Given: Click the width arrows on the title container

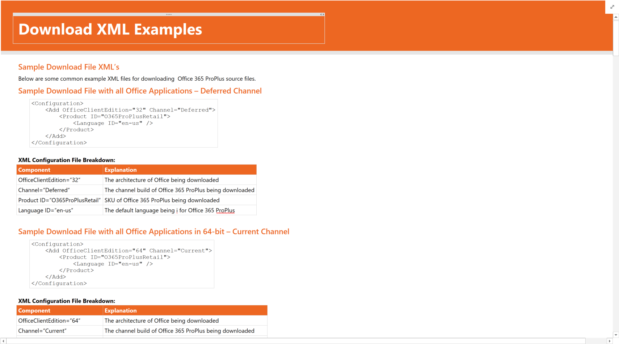Looking at the screenshot, I should [322, 14].
